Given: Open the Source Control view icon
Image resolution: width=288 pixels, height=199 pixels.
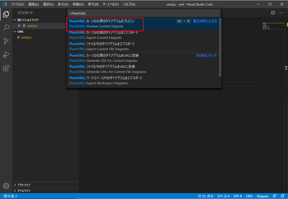Looking at the screenshot, I should [6, 41].
